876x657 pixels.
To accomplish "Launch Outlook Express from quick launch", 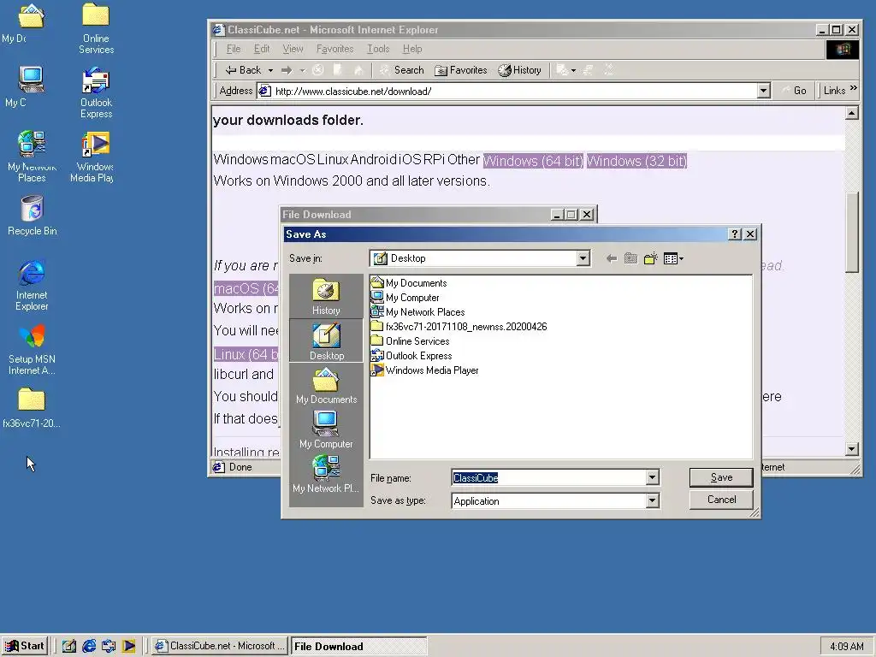I will [x=109, y=646].
